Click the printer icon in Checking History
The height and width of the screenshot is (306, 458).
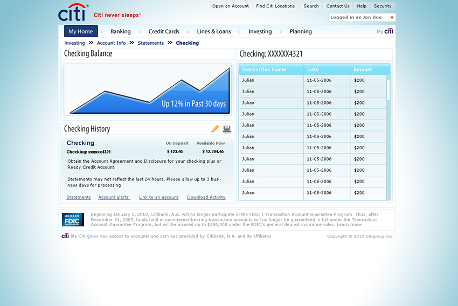(x=227, y=129)
